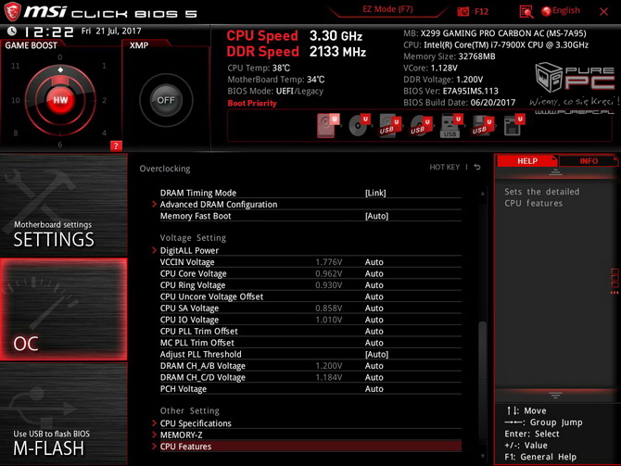Viewport: 621px width, 466px height.
Task: Click the 'BIOS Mode: UEFI/Legacy' text
Action: click(x=275, y=91)
